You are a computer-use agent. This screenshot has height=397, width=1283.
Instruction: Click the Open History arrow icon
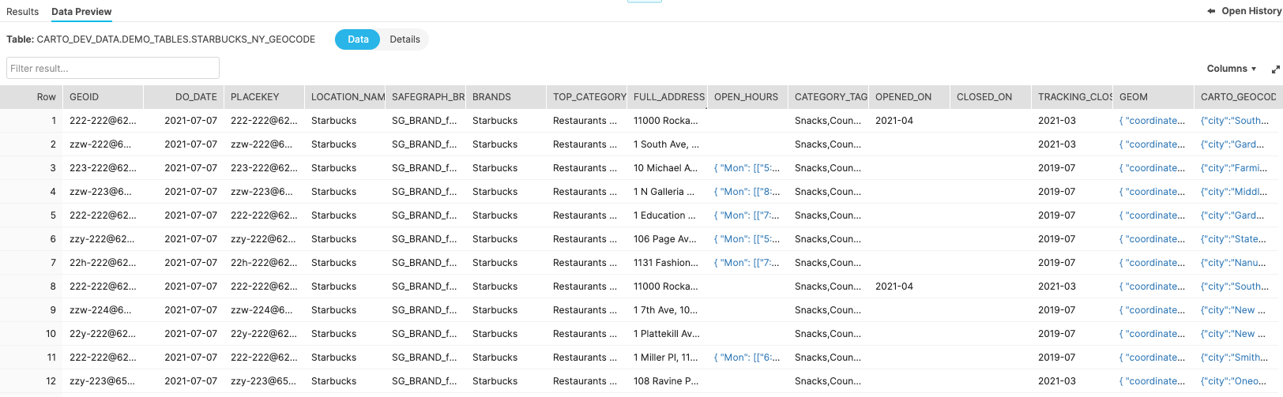pyautogui.click(x=1211, y=11)
